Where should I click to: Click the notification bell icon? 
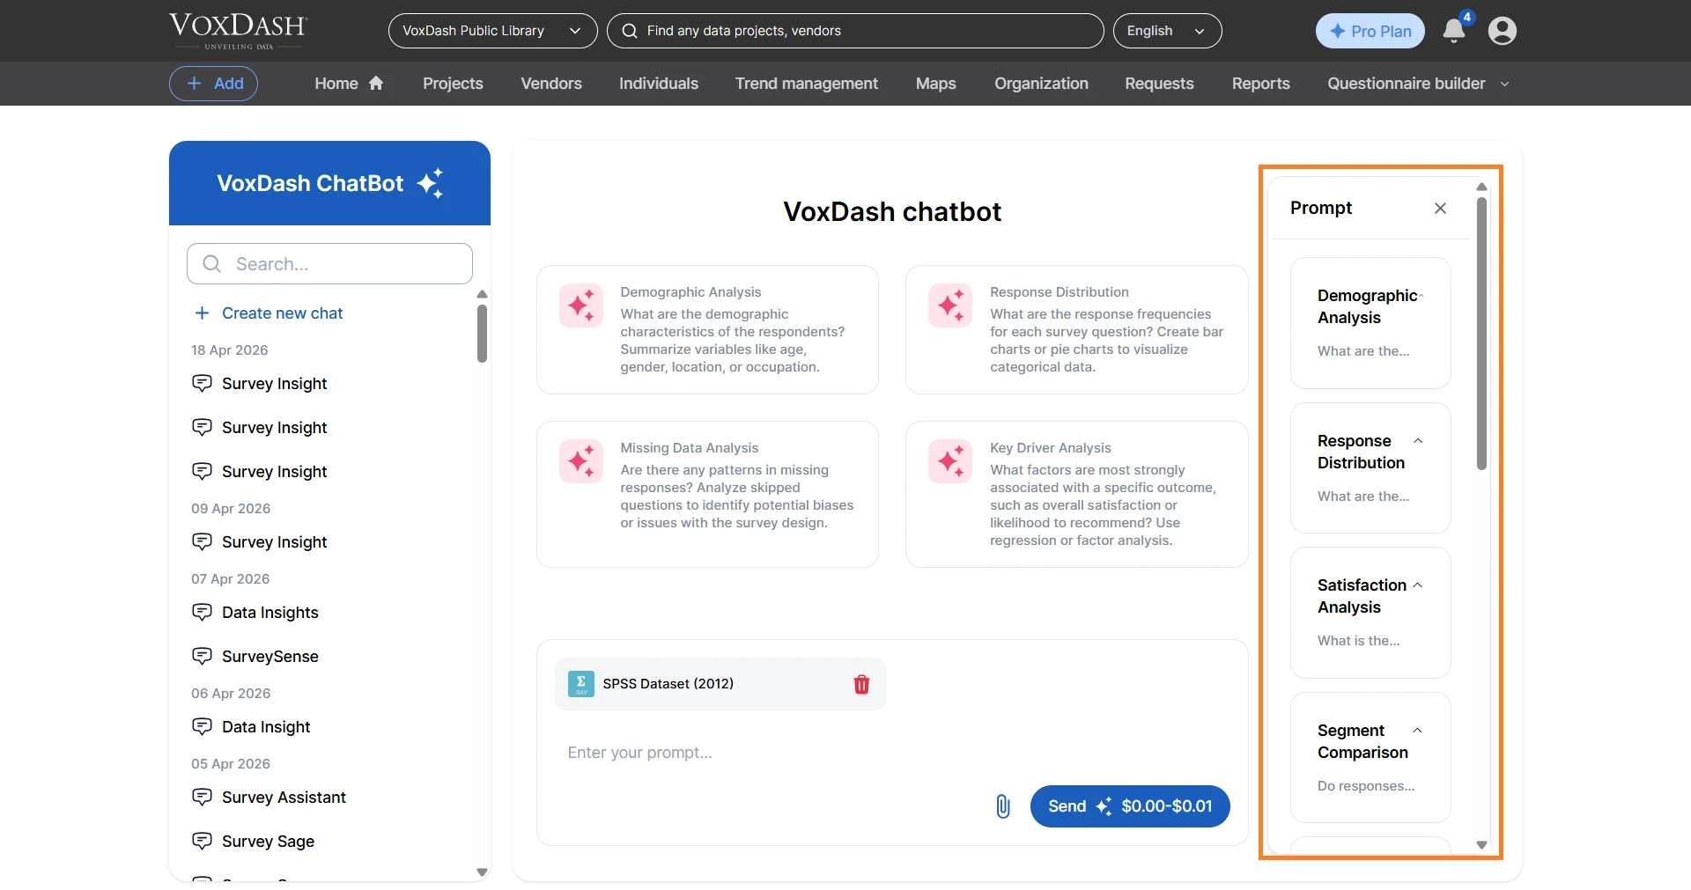pos(1454,31)
